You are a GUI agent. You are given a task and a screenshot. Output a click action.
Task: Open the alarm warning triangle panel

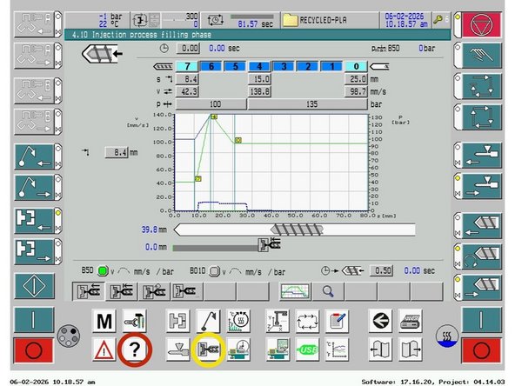pos(104,349)
